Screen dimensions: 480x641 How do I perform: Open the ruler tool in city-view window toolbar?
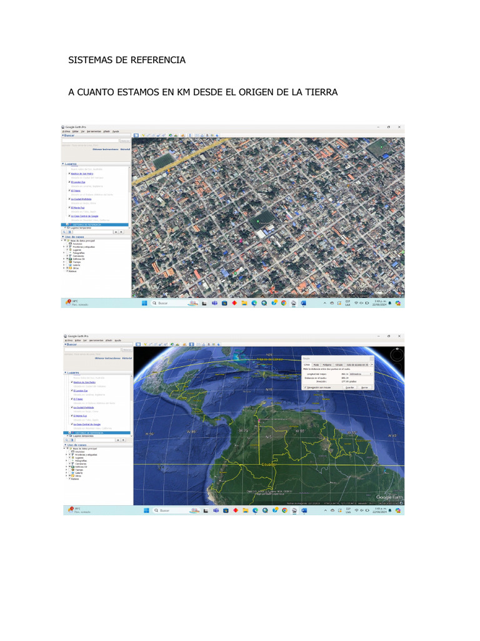click(190, 135)
